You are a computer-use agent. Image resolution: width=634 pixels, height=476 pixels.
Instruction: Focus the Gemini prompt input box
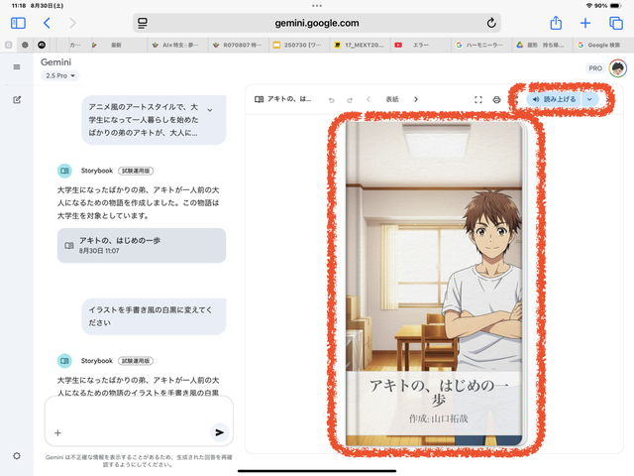click(x=139, y=420)
